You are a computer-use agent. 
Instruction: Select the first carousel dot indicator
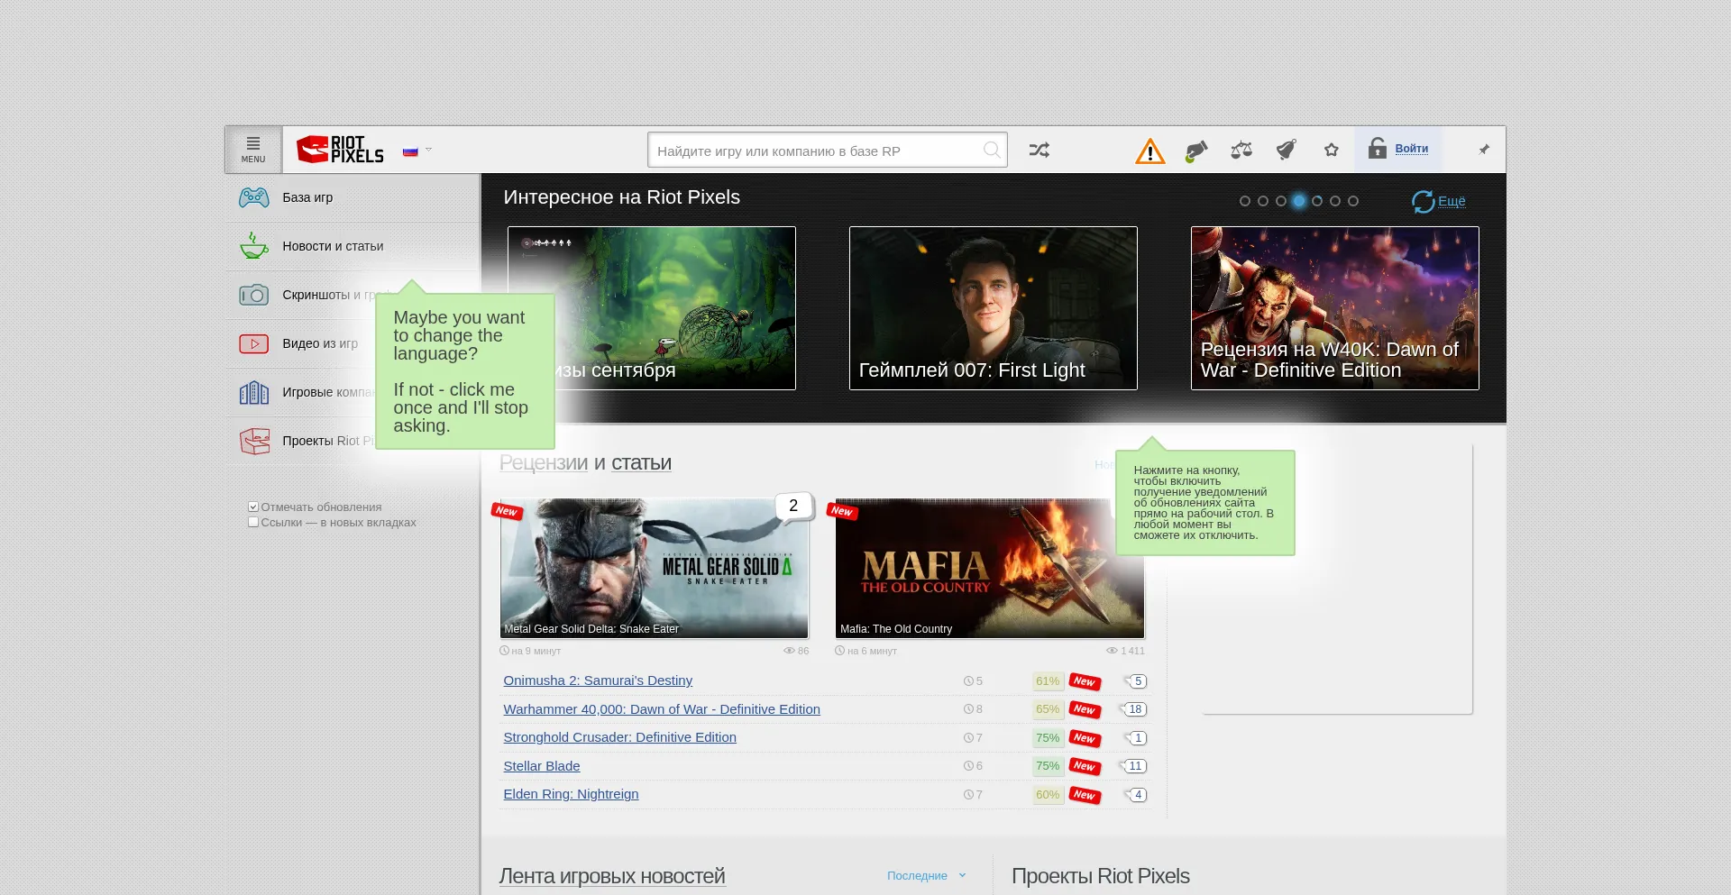(x=1244, y=201)
